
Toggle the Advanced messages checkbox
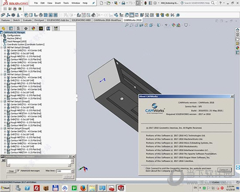point(18,171)
